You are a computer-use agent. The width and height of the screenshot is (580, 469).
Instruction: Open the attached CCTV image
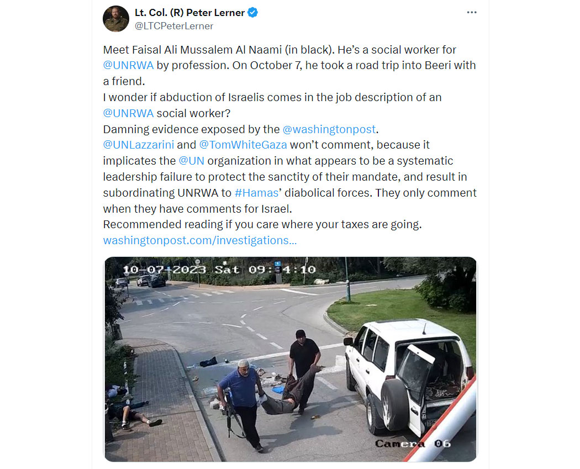(x=291, y=359)
